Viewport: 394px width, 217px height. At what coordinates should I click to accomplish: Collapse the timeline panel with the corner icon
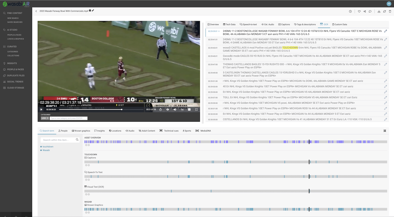point(385,131)
